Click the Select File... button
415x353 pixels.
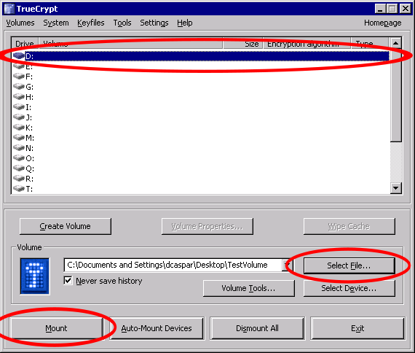[349, 265]
